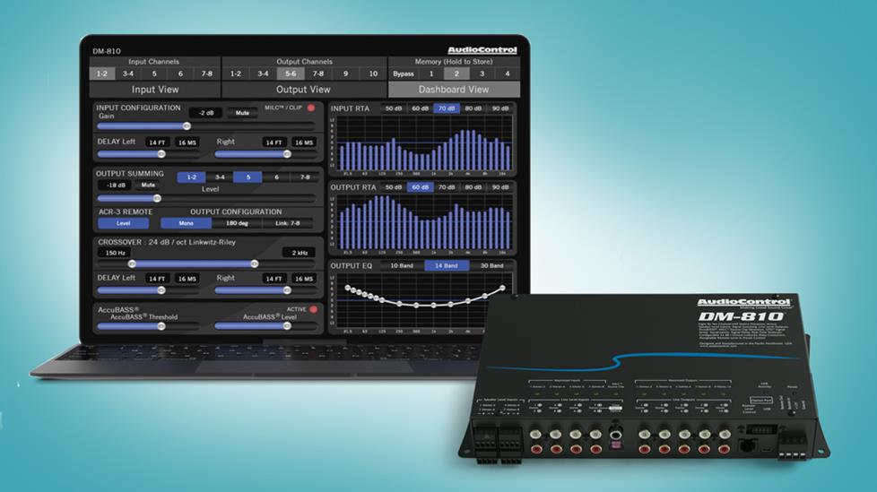Click the Input RTA bar graph
The image size is (877, 492).
point(425,144)
